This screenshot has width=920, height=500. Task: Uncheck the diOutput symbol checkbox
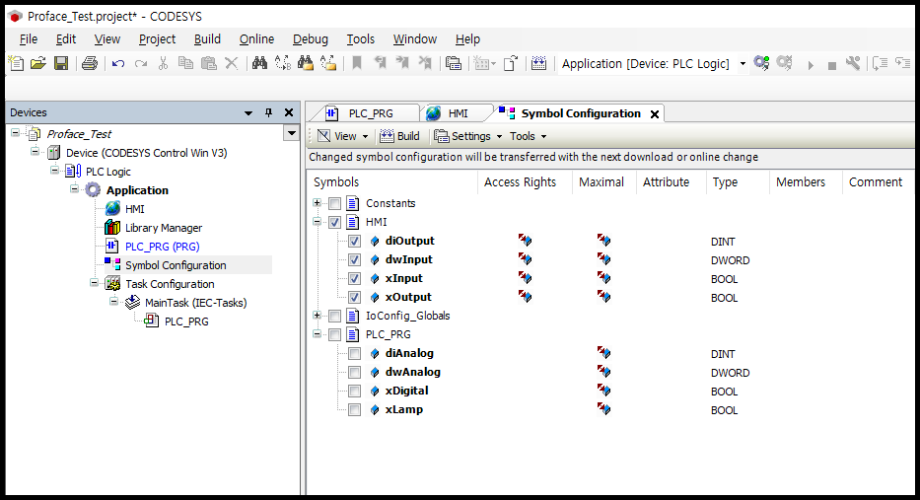click(x=354, y=241)
